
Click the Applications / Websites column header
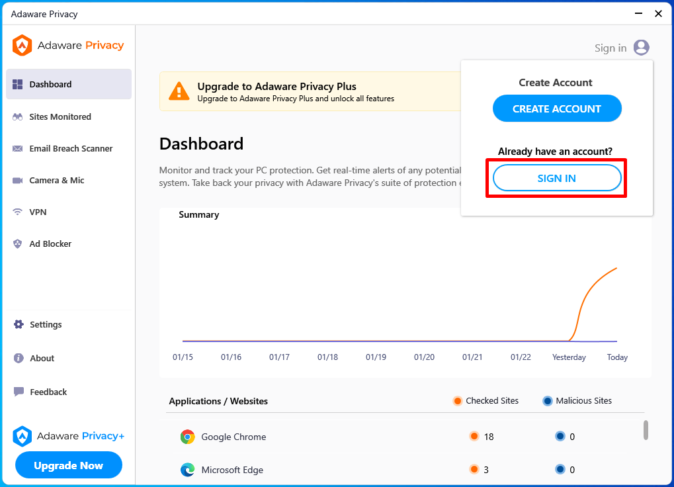pos(218,401)
